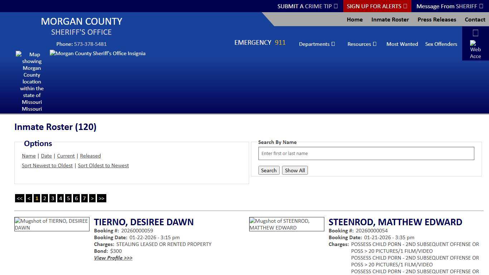
Task: Open the Resources dropdown
Action: click(x=362, y=44)
